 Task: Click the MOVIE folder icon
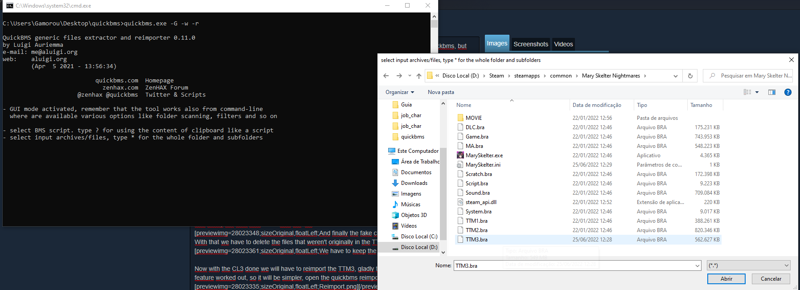460,118
